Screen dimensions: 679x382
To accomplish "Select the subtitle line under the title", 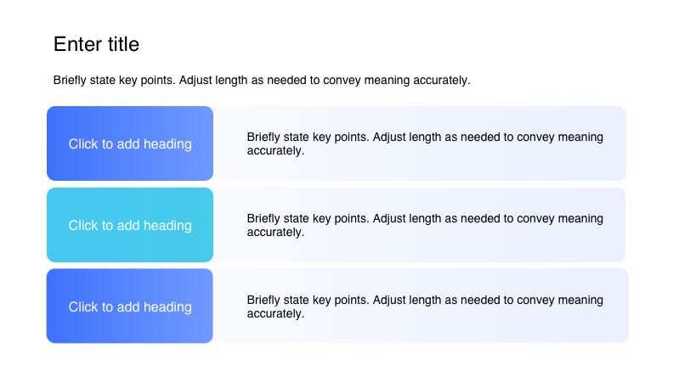I will (262, 81).
